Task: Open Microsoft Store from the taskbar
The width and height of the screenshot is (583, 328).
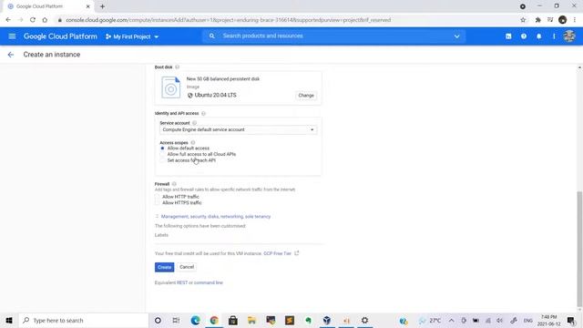Action: 233,320
